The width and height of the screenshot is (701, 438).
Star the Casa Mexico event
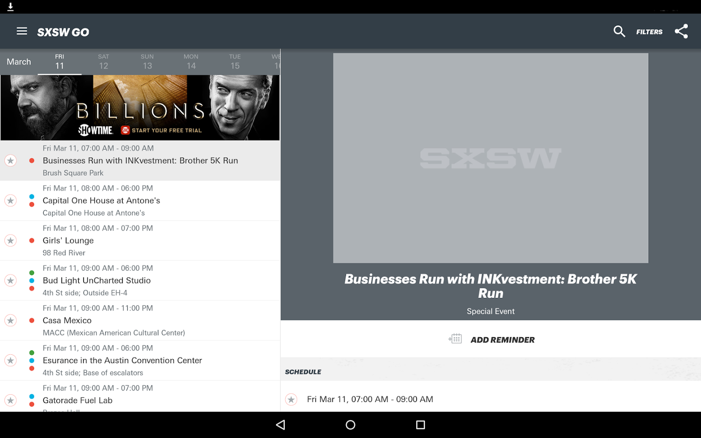click(11, 320)
